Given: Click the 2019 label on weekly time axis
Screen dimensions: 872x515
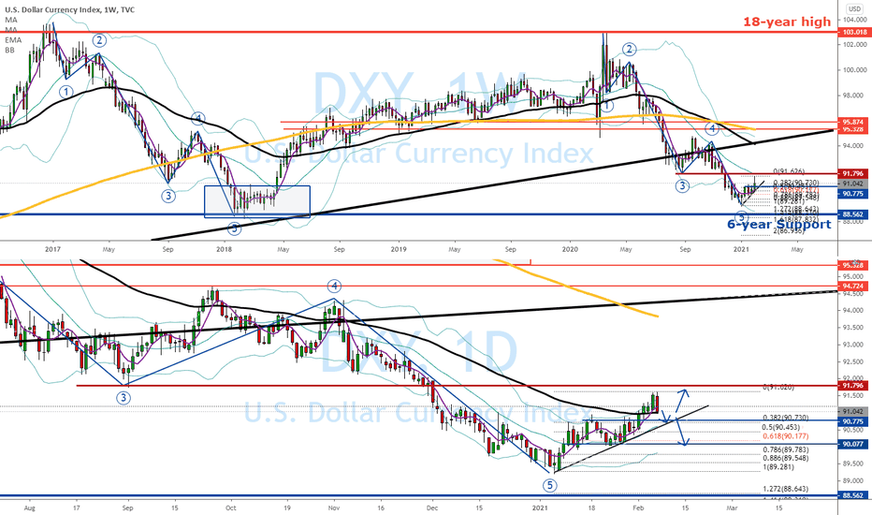Looking at the screenshot, I should click(x=397, y=249).
